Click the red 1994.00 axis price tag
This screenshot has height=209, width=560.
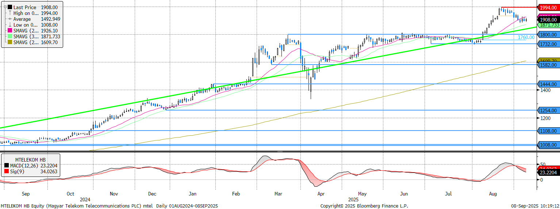pos(548,7)
